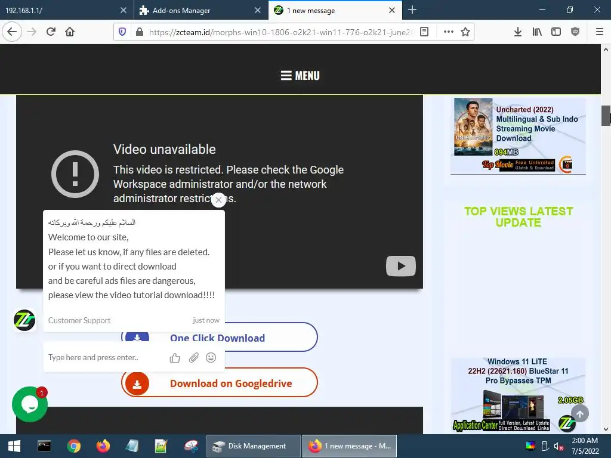Bookmark this page with the star

click(x=465, y=32)
